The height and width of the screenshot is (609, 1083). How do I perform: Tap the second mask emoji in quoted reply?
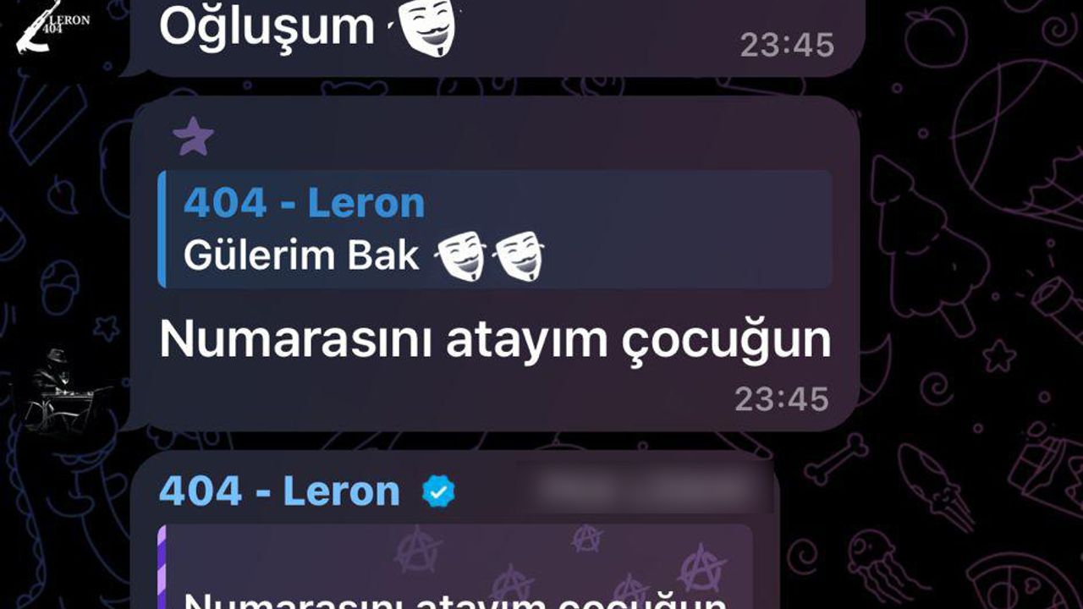tap(519, 257)
